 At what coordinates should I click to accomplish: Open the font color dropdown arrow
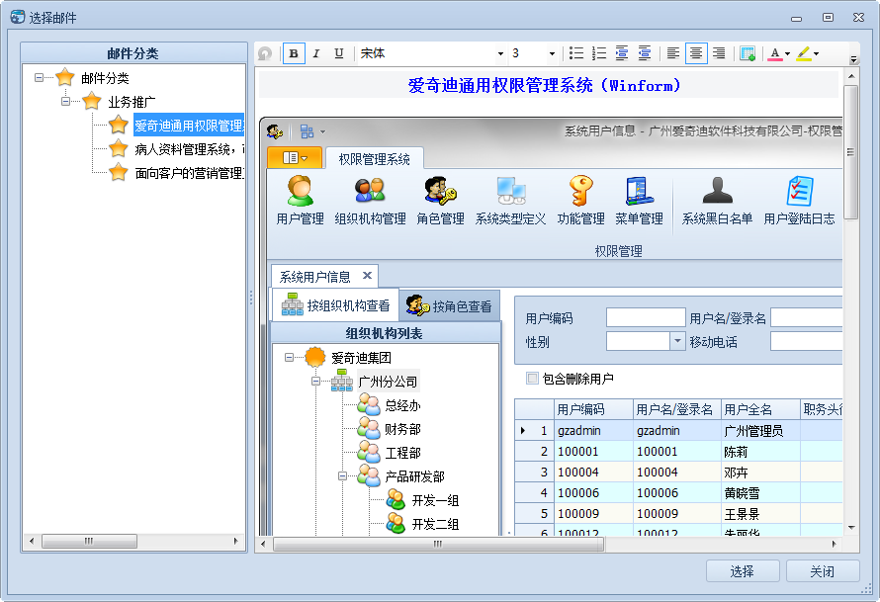(787, 53)
